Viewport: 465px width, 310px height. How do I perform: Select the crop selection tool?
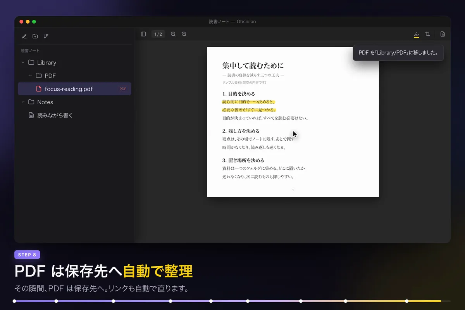click(427, 34)
